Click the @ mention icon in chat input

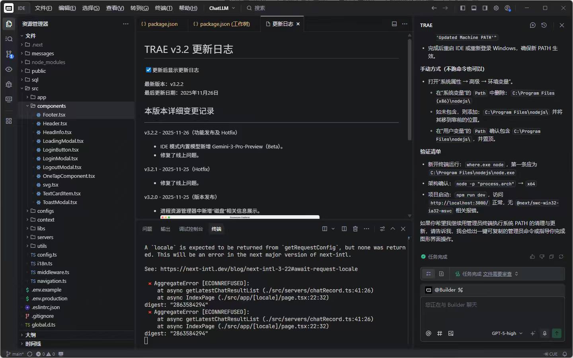429,333
